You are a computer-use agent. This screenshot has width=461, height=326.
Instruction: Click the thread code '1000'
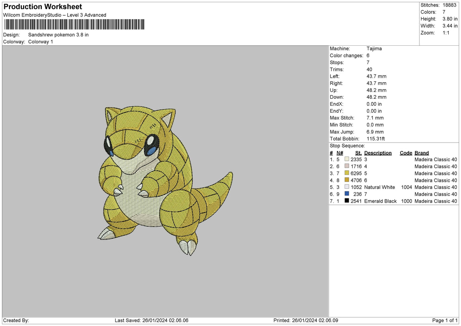click(x=406, y=201)
